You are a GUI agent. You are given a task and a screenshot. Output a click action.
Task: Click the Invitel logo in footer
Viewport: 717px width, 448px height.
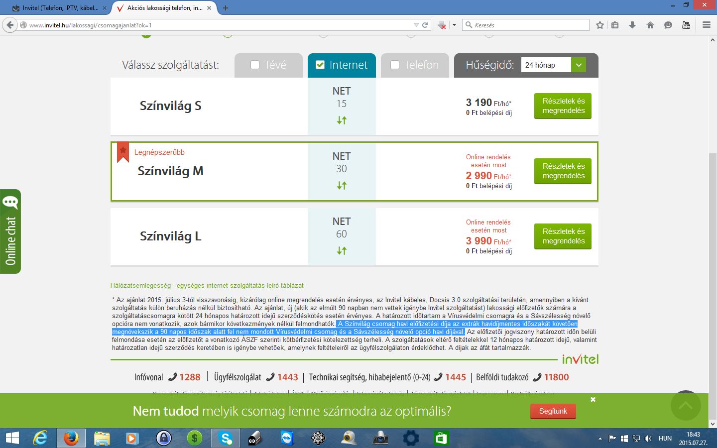pos(580,359)
